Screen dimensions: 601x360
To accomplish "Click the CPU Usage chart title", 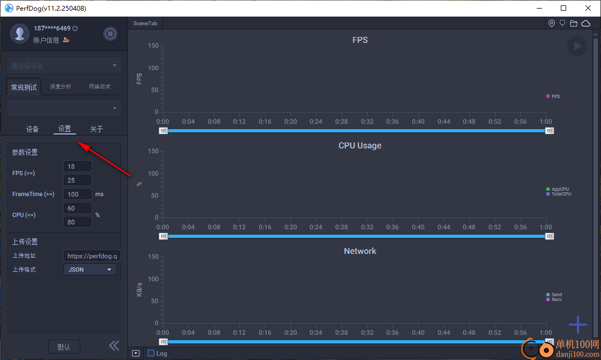I will [x=360, y=146].
